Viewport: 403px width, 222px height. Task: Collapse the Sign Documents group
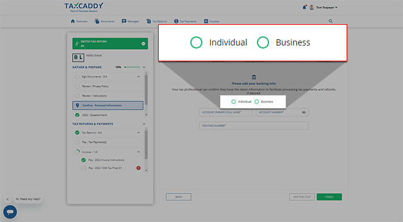click(x=139, y=76)
